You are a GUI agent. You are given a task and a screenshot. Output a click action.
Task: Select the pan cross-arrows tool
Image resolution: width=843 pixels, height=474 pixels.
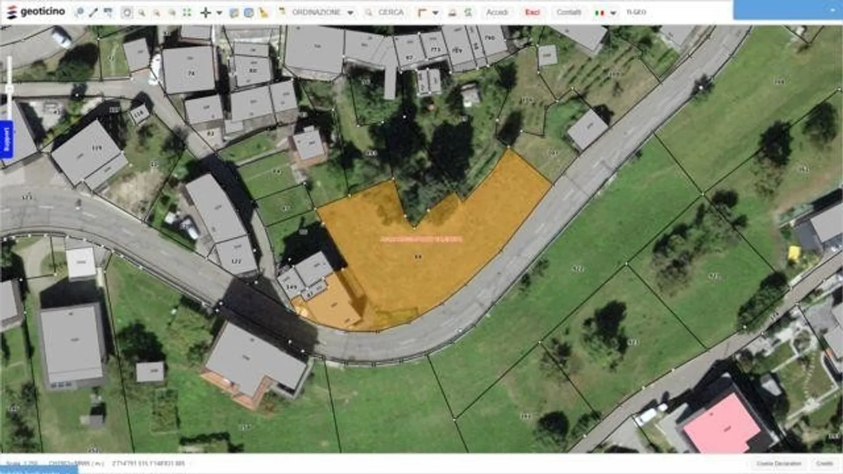click(x=205, y=12)
